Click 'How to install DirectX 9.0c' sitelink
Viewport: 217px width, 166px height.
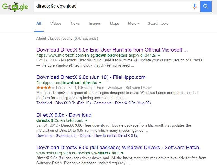[x=116, y=136]
